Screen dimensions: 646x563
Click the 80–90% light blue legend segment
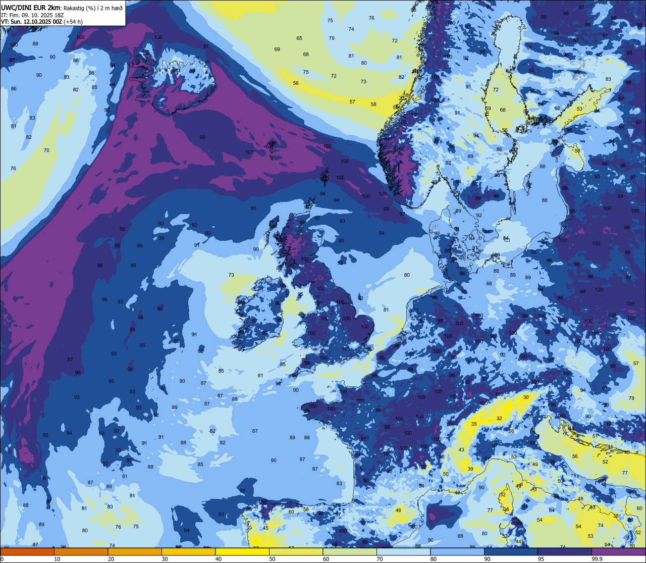pos(458,552)
